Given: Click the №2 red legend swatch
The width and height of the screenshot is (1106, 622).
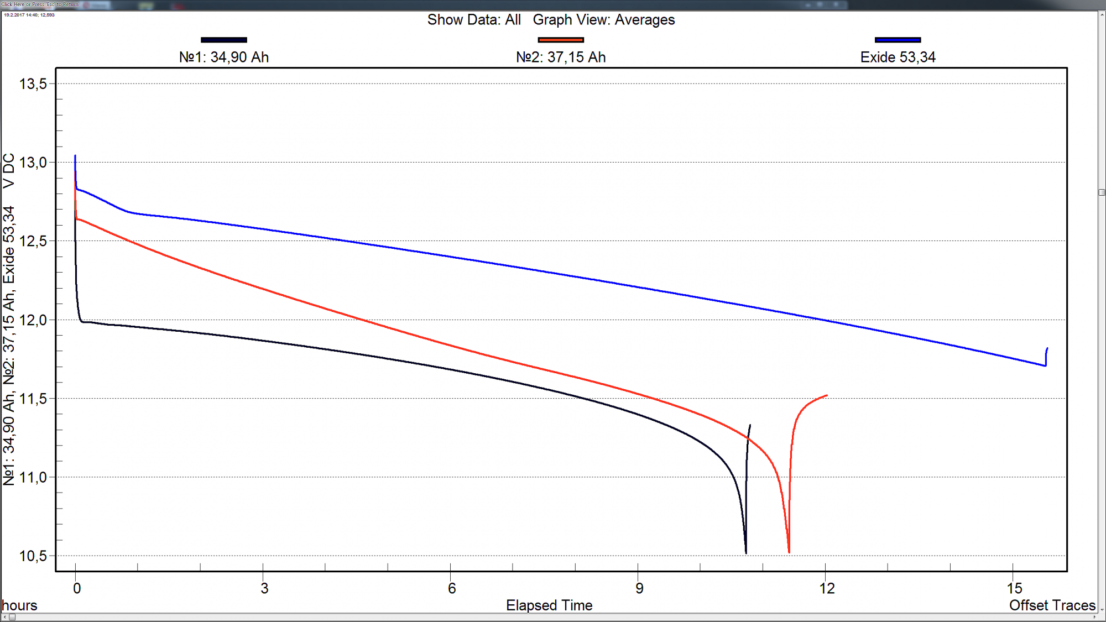Looking at the screenshot, I should (561, 40).
